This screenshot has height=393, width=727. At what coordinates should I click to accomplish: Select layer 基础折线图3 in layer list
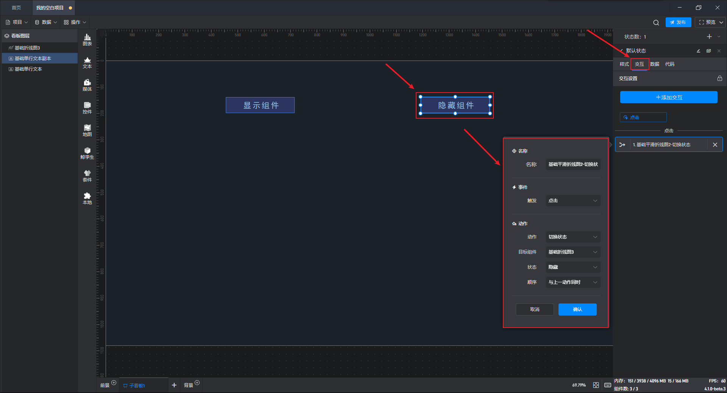pyautogui.click(x=39, y=48)
